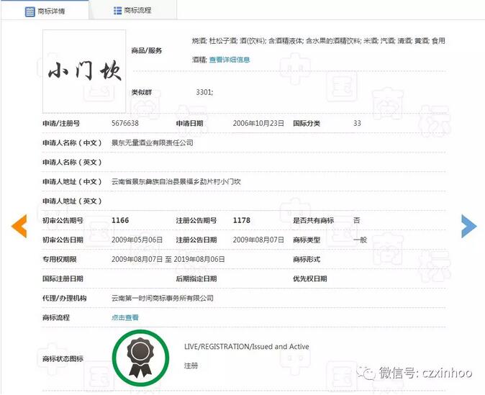Select the 商标类型 label
The image size is (485, 395).
click(x=307, y=240)
